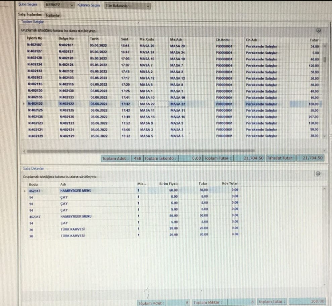This screenshot has width=332, height=306.
Task: Sort by Tarih column header
Action: tap(94, 39)
